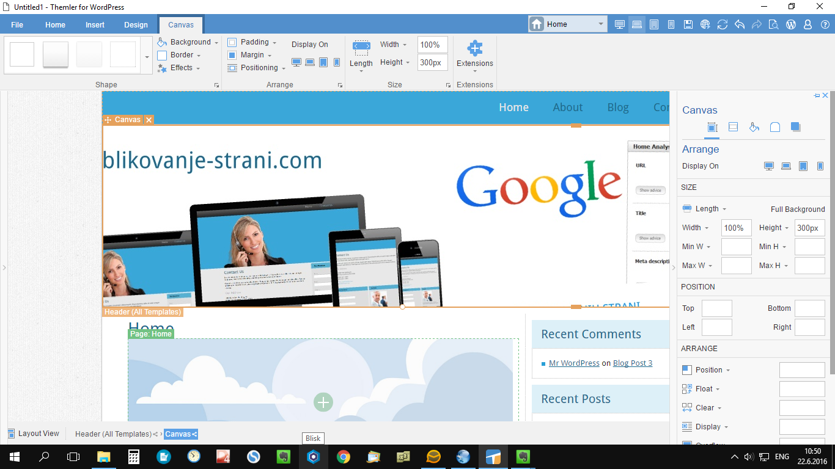Toggle phone display in right Arrange panel
The height and width of the screenshot is (469, 835).
820,166
